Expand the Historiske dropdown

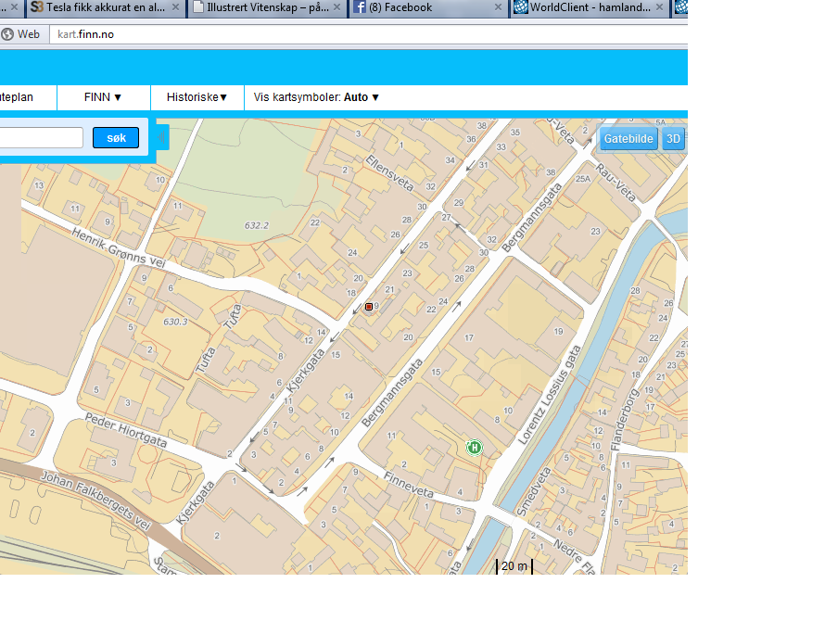coord(197,97)
